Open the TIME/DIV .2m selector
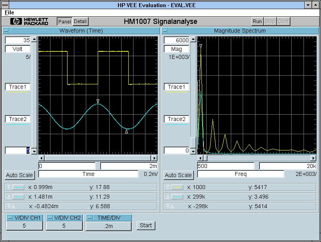Viewport: 321px width, 242px height. coord(108,226)
